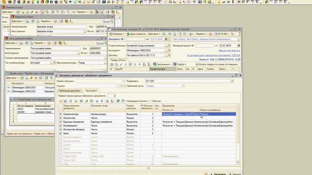
Task: Switch to Табличный документ tab
Action: click(x=69, y=91)
